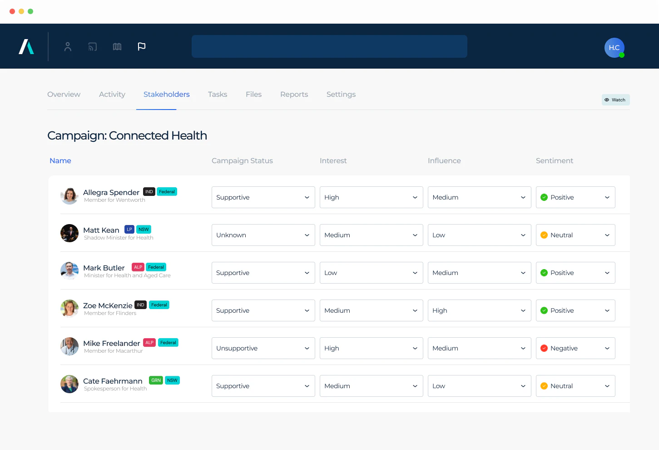
Task: Open the broadcast/cast icon in the top nav
Action: point(92,46)
